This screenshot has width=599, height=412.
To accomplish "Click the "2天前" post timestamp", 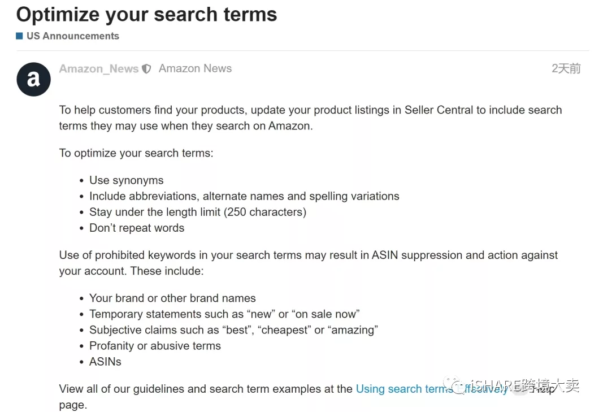I will click(x=566, y=68).
